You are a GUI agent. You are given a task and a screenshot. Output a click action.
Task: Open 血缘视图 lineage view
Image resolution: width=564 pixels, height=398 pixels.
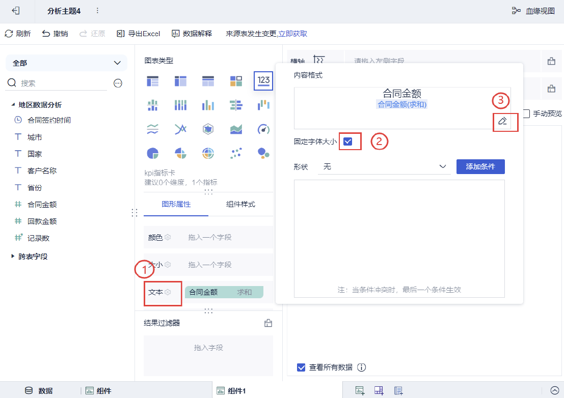pyautogui.click(x=533, y=11)
